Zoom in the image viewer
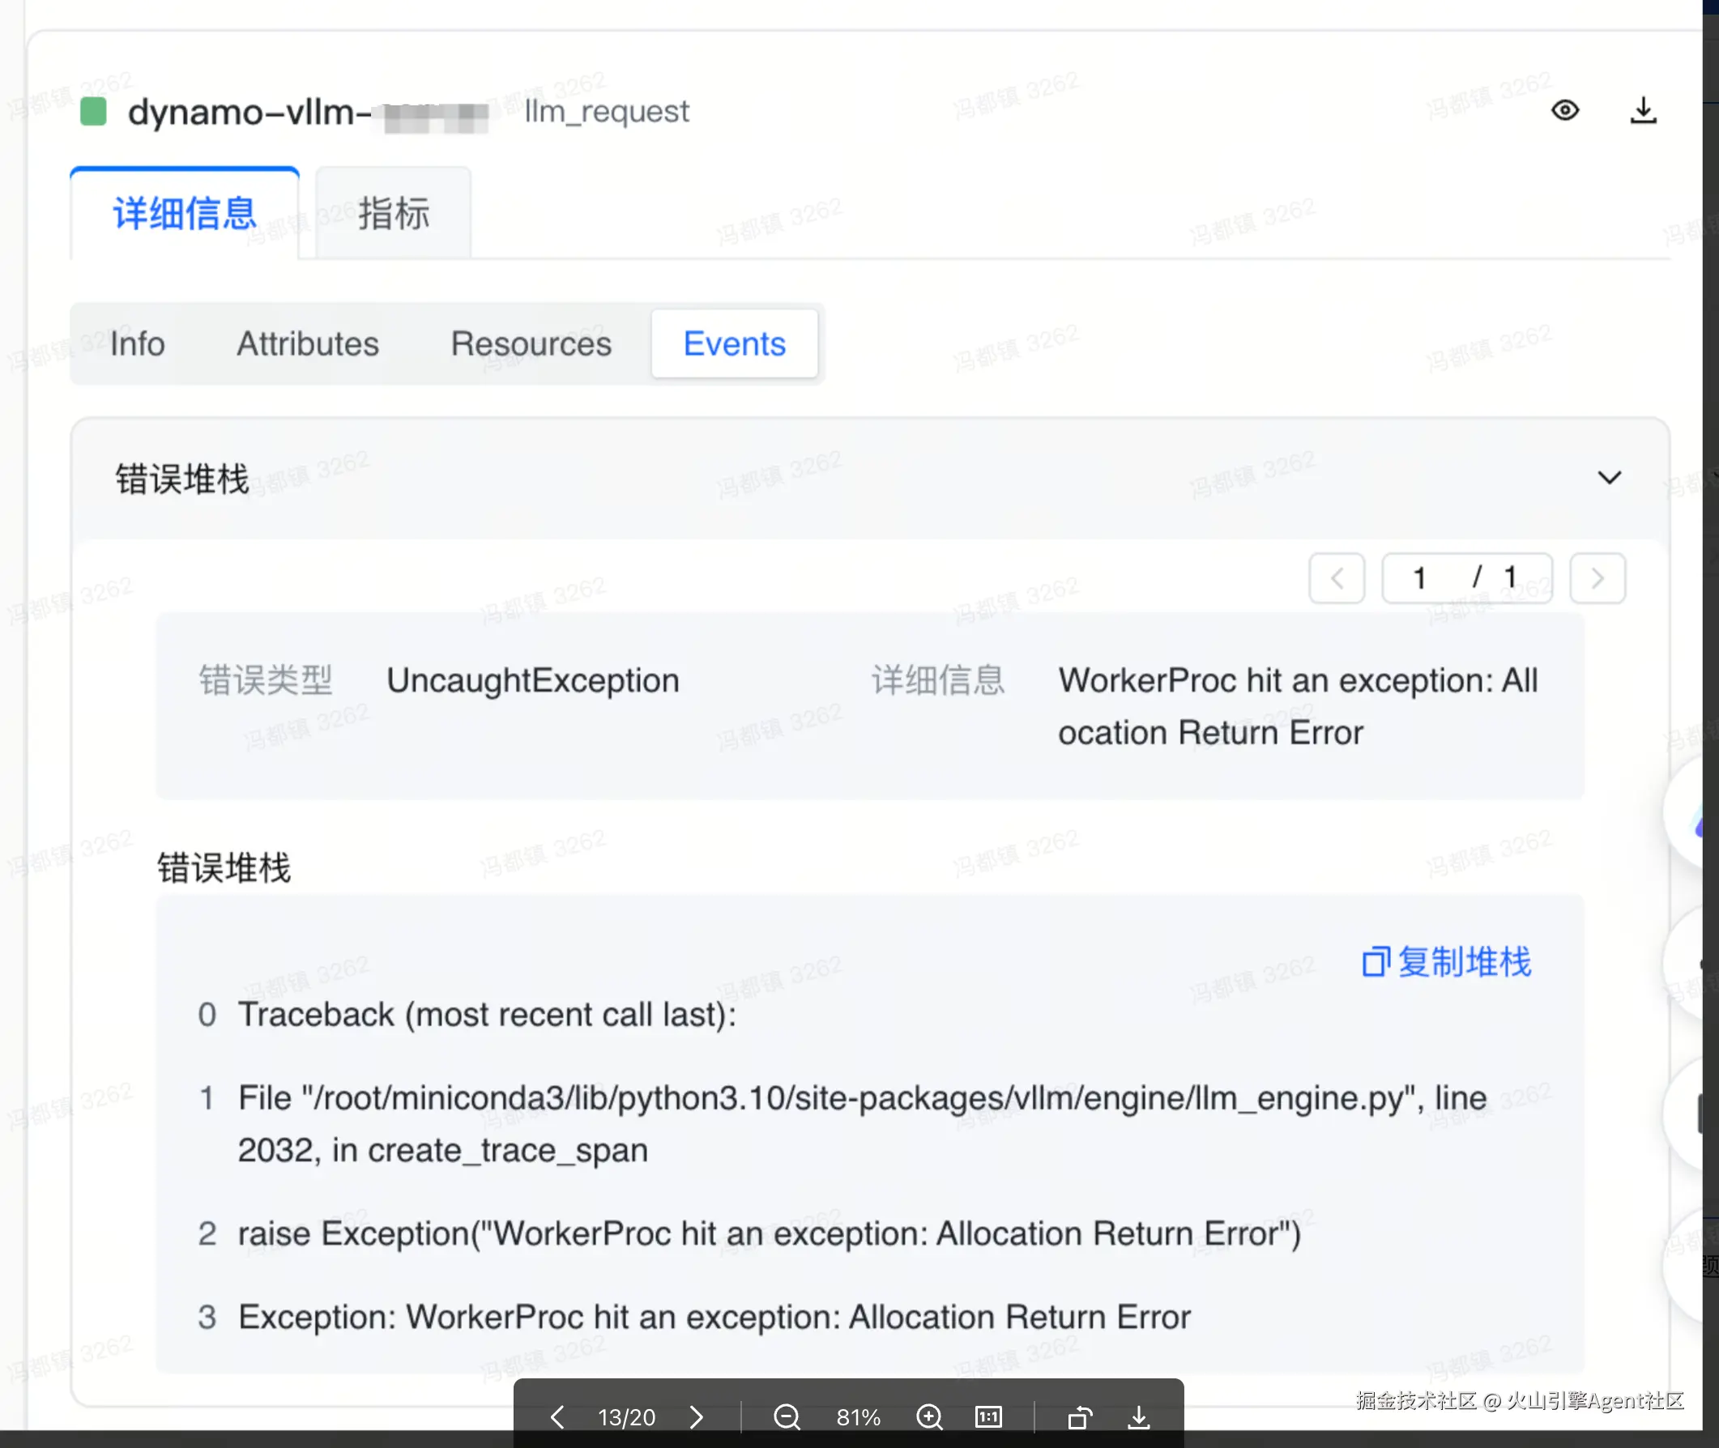1719x1448 pixels. (929, 1416)
